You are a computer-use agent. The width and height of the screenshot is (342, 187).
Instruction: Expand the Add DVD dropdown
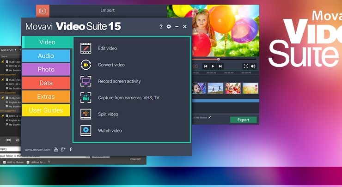coord(15,50)
